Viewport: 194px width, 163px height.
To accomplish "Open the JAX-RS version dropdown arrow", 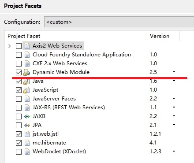I will (x=174, y=107).
